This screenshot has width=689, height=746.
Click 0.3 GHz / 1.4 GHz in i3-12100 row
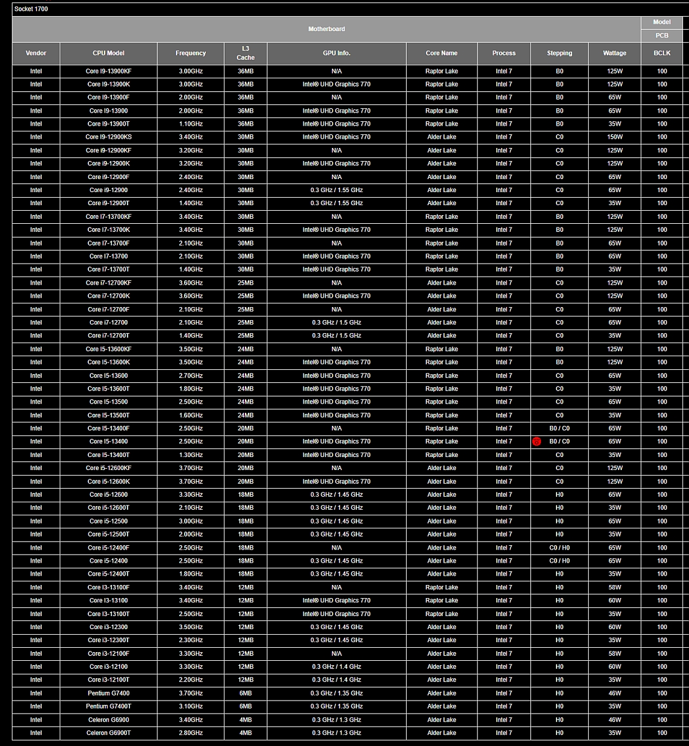[x=336, y=667]
